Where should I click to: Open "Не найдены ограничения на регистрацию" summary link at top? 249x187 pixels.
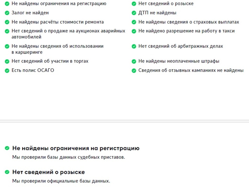[x=59, y=4]
